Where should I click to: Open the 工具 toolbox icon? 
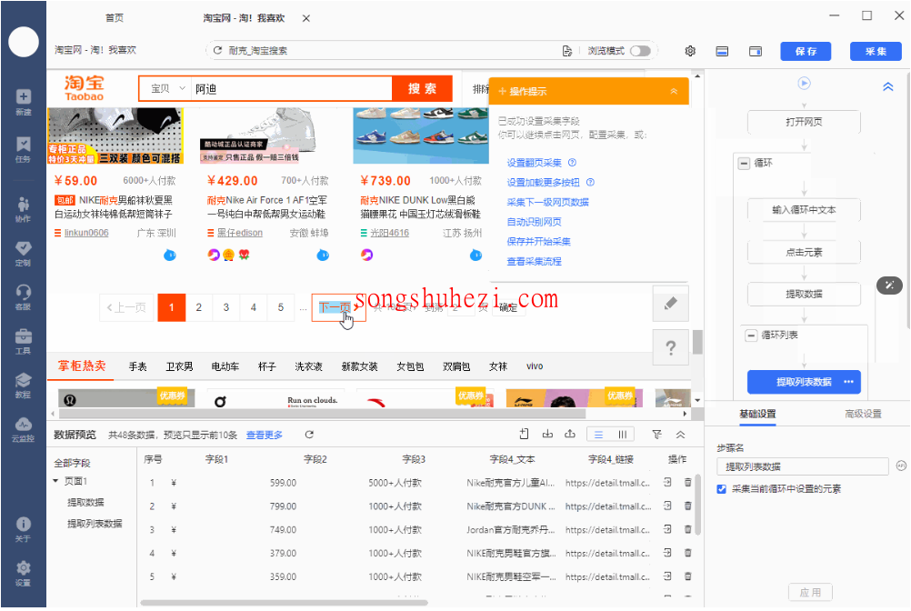(x=24, y=341)
